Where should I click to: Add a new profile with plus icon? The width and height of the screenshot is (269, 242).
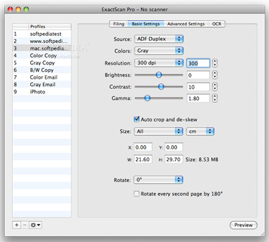(x=17, y=225)
